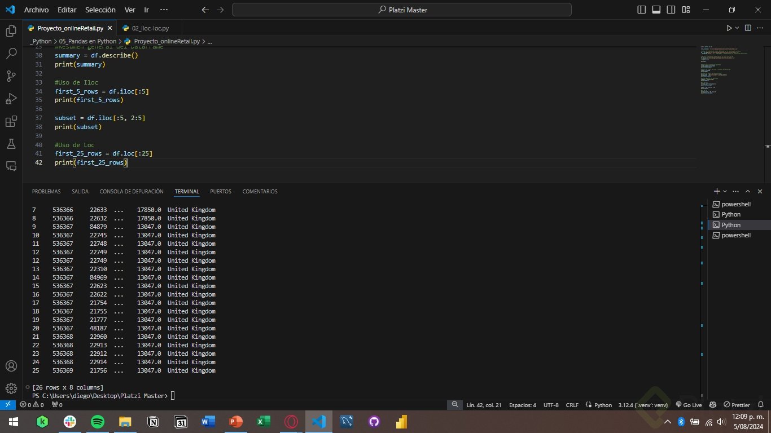The width and height of the screenshot is (771, 433).
Task: Open the Source Control view
Action: pos(11,76)
